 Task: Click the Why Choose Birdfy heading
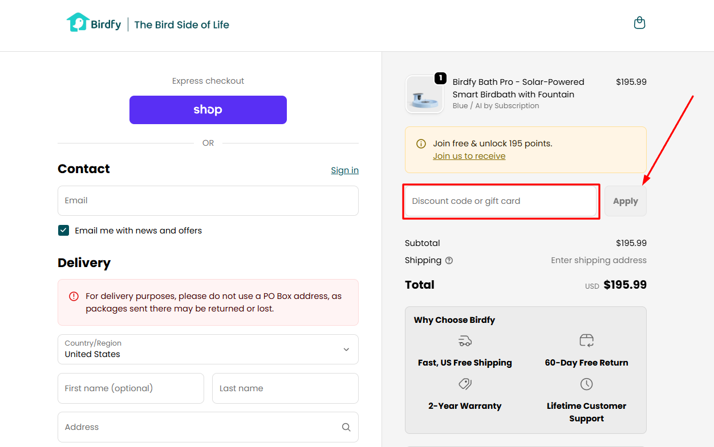pyautogui.click(x=455, y=320)
